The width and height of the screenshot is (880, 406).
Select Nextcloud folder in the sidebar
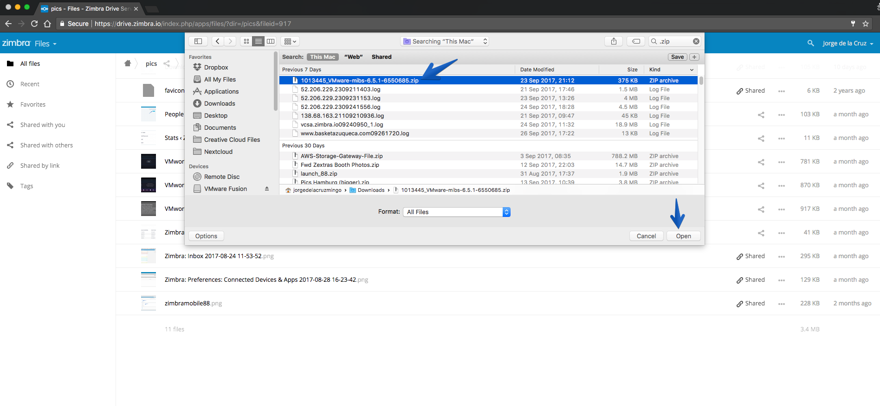tap(218, 152)
